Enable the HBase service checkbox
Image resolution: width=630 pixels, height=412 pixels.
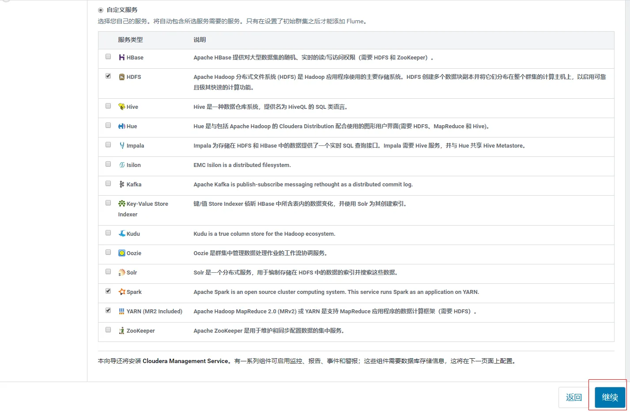click(108, 56)
